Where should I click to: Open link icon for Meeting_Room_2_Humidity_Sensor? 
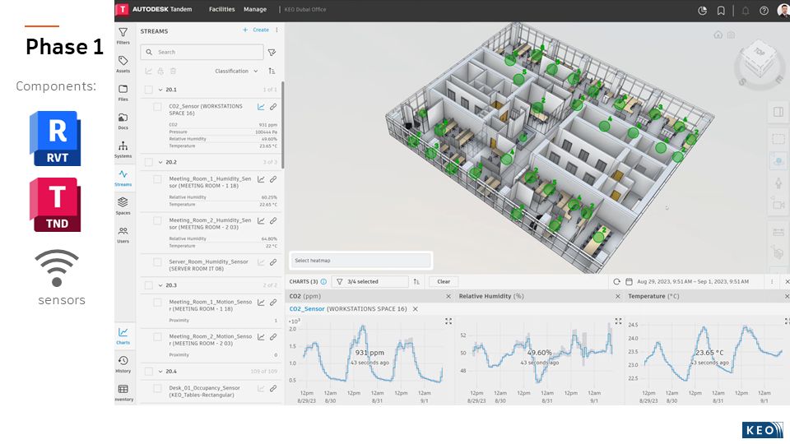pos(273,220)
